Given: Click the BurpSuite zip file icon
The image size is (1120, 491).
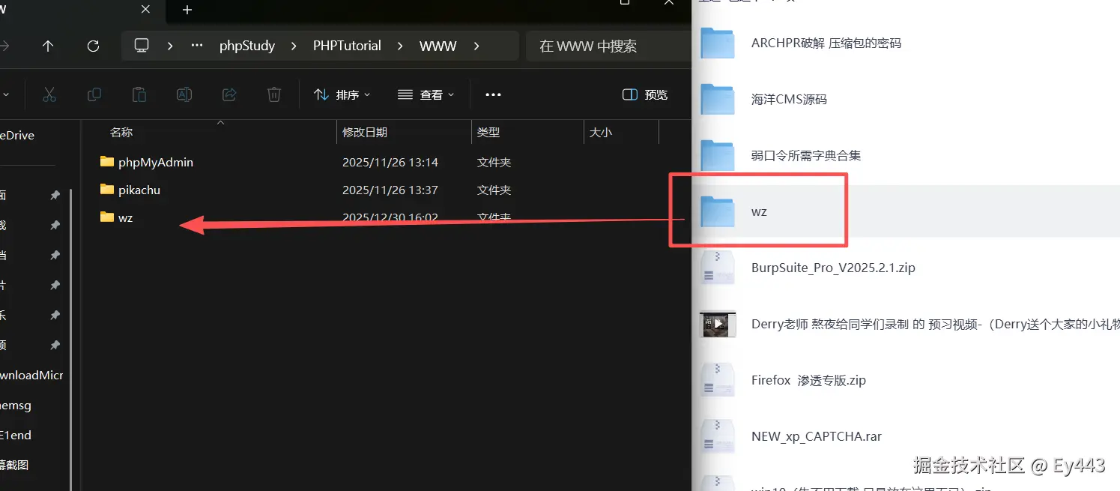Looking at the screenshot, I should [x=718, y=268].
